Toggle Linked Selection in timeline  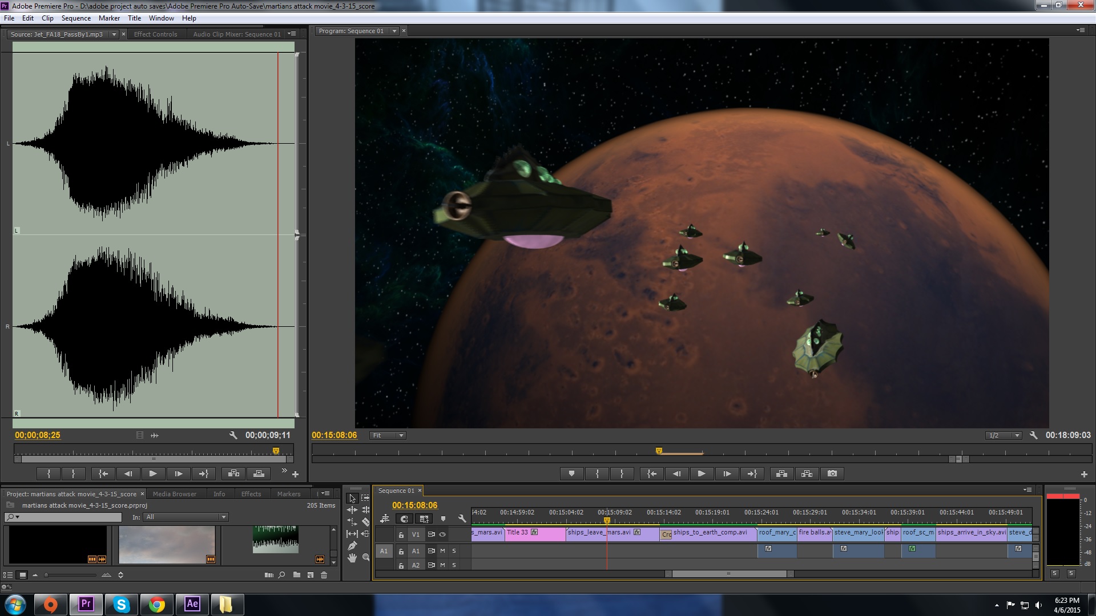(424, 518)
